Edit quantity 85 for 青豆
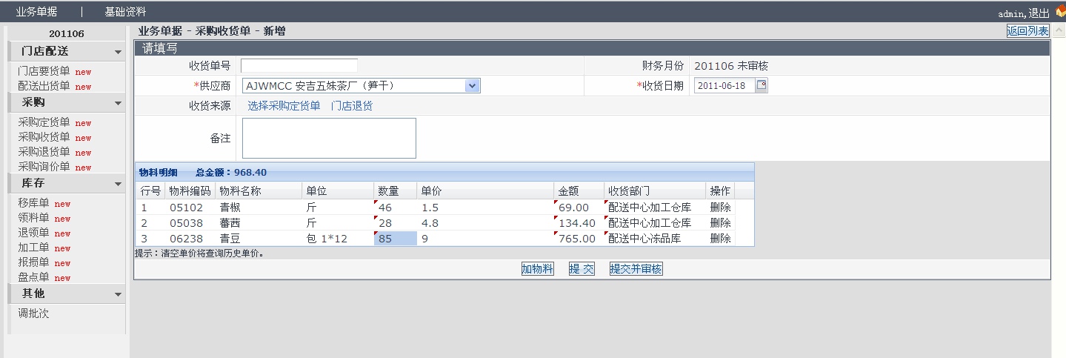The width and height of the screenshot is (1066, 358). [396, 239]
